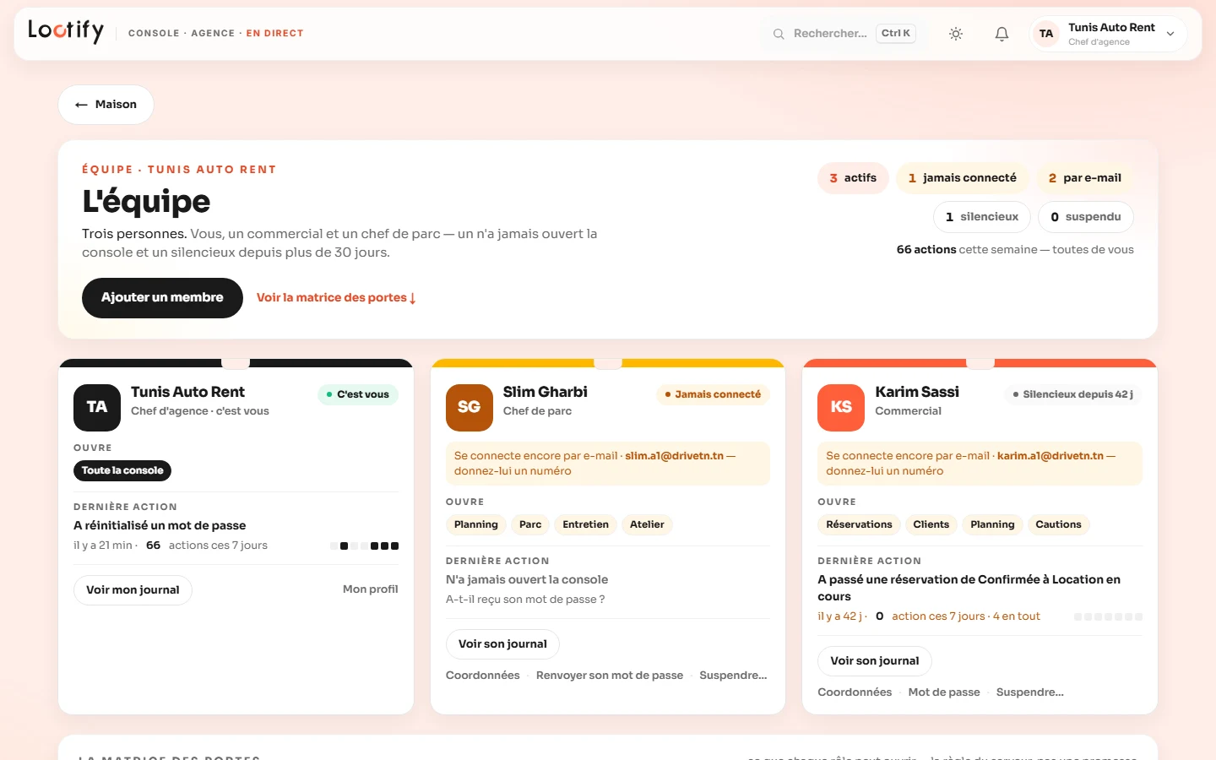Open the Mon profil link
This screenshot has height=760, width=1216.
pos(370,589)
